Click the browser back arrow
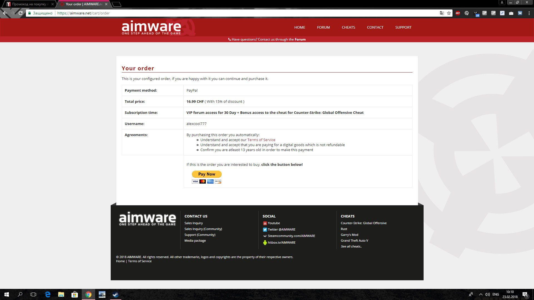 pos(5,13)
